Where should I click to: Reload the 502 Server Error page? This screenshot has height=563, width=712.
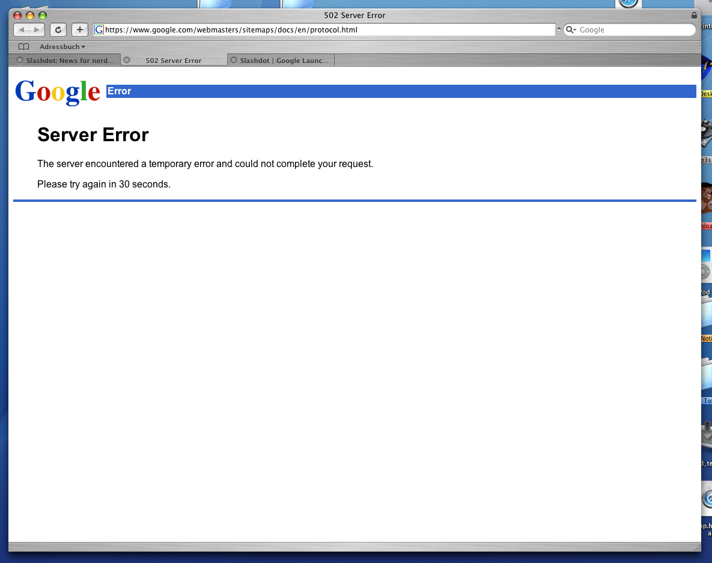click(58, 30)
